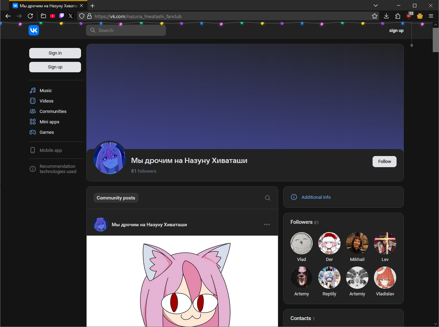Click the uBlock Origin extension icon
The width and height of the screenshot is (439, 327).
[x=409, y=16]
